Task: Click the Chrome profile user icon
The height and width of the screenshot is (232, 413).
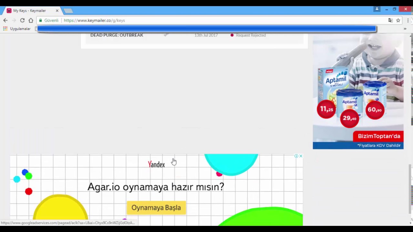Action: pyautogui.click(x=377, y=9)
